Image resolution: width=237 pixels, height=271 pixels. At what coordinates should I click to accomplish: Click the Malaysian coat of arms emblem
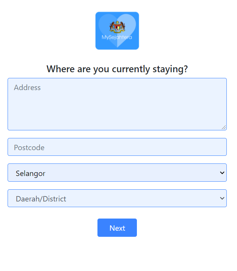[x=117, y=27]
